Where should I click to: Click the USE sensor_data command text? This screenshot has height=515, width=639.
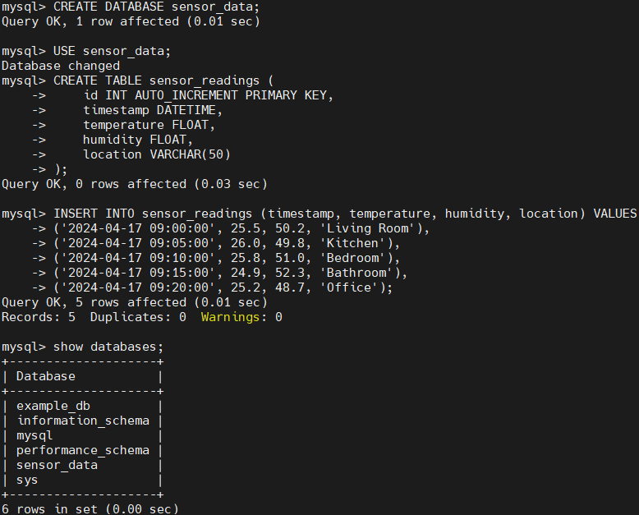pos(112,51)
